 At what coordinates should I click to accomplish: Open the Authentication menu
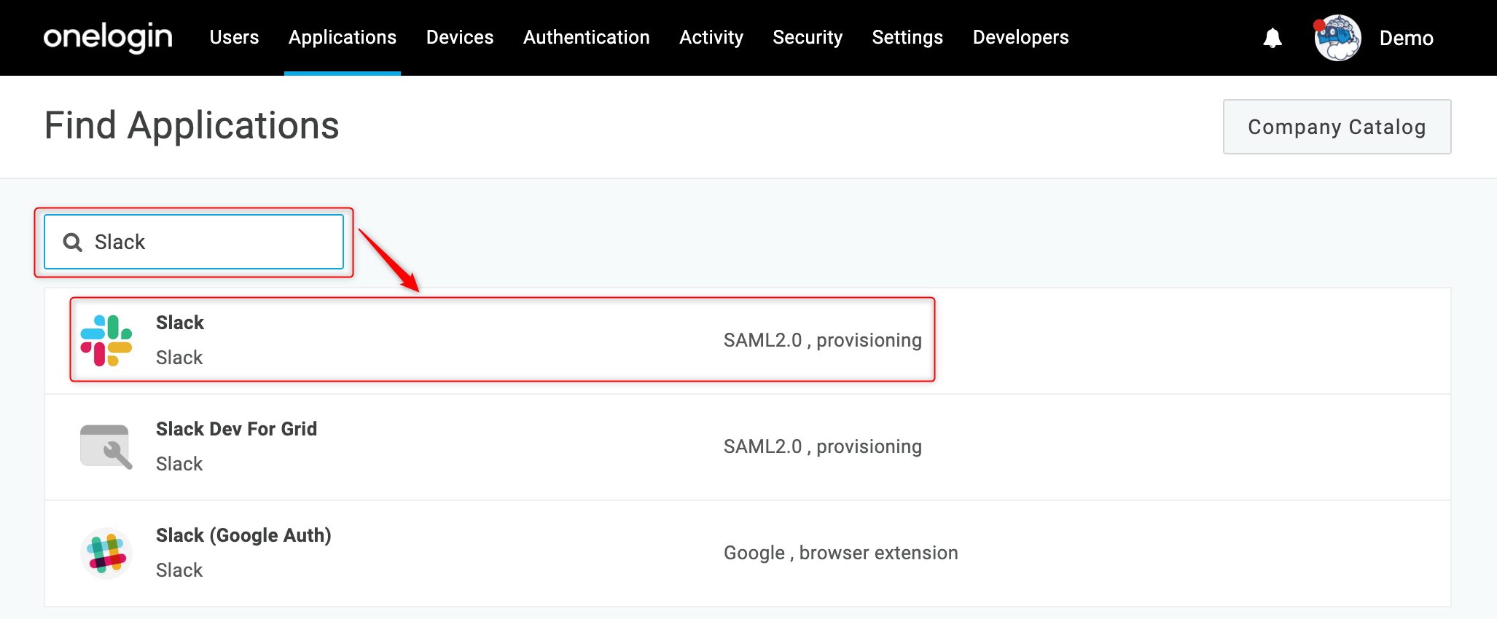point(587,37)
